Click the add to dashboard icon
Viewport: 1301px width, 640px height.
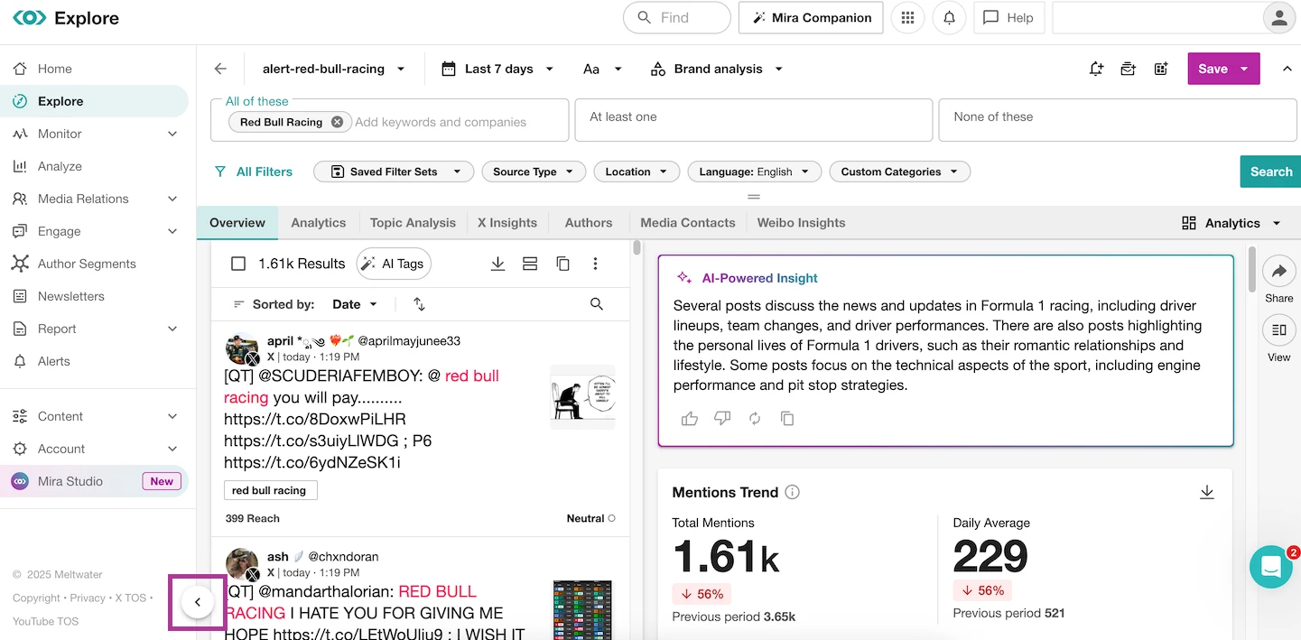tap(1161, 69)
